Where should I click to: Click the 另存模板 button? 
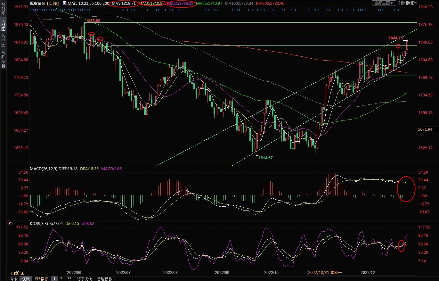coord(84,279)
